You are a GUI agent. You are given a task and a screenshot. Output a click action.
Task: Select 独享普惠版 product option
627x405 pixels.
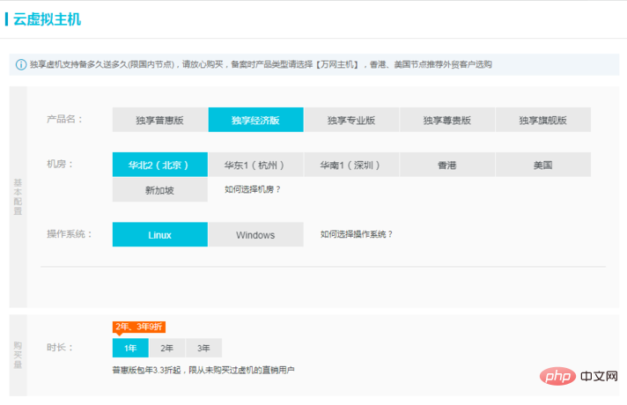(x=160, y=120)
